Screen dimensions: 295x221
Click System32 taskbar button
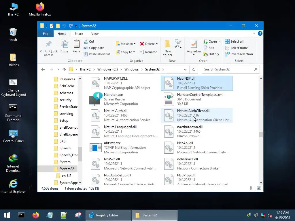coord(154,215)
